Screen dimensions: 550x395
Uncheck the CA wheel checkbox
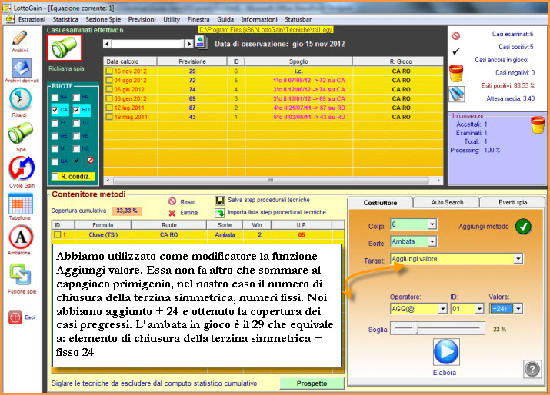[55, 110]
